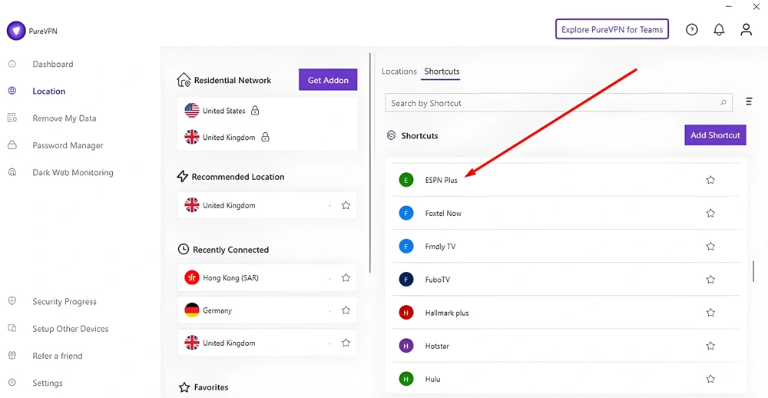Favorite the Foxtel Now shortcut star
This screenshot has height=398, width=768.
(710, 214)
